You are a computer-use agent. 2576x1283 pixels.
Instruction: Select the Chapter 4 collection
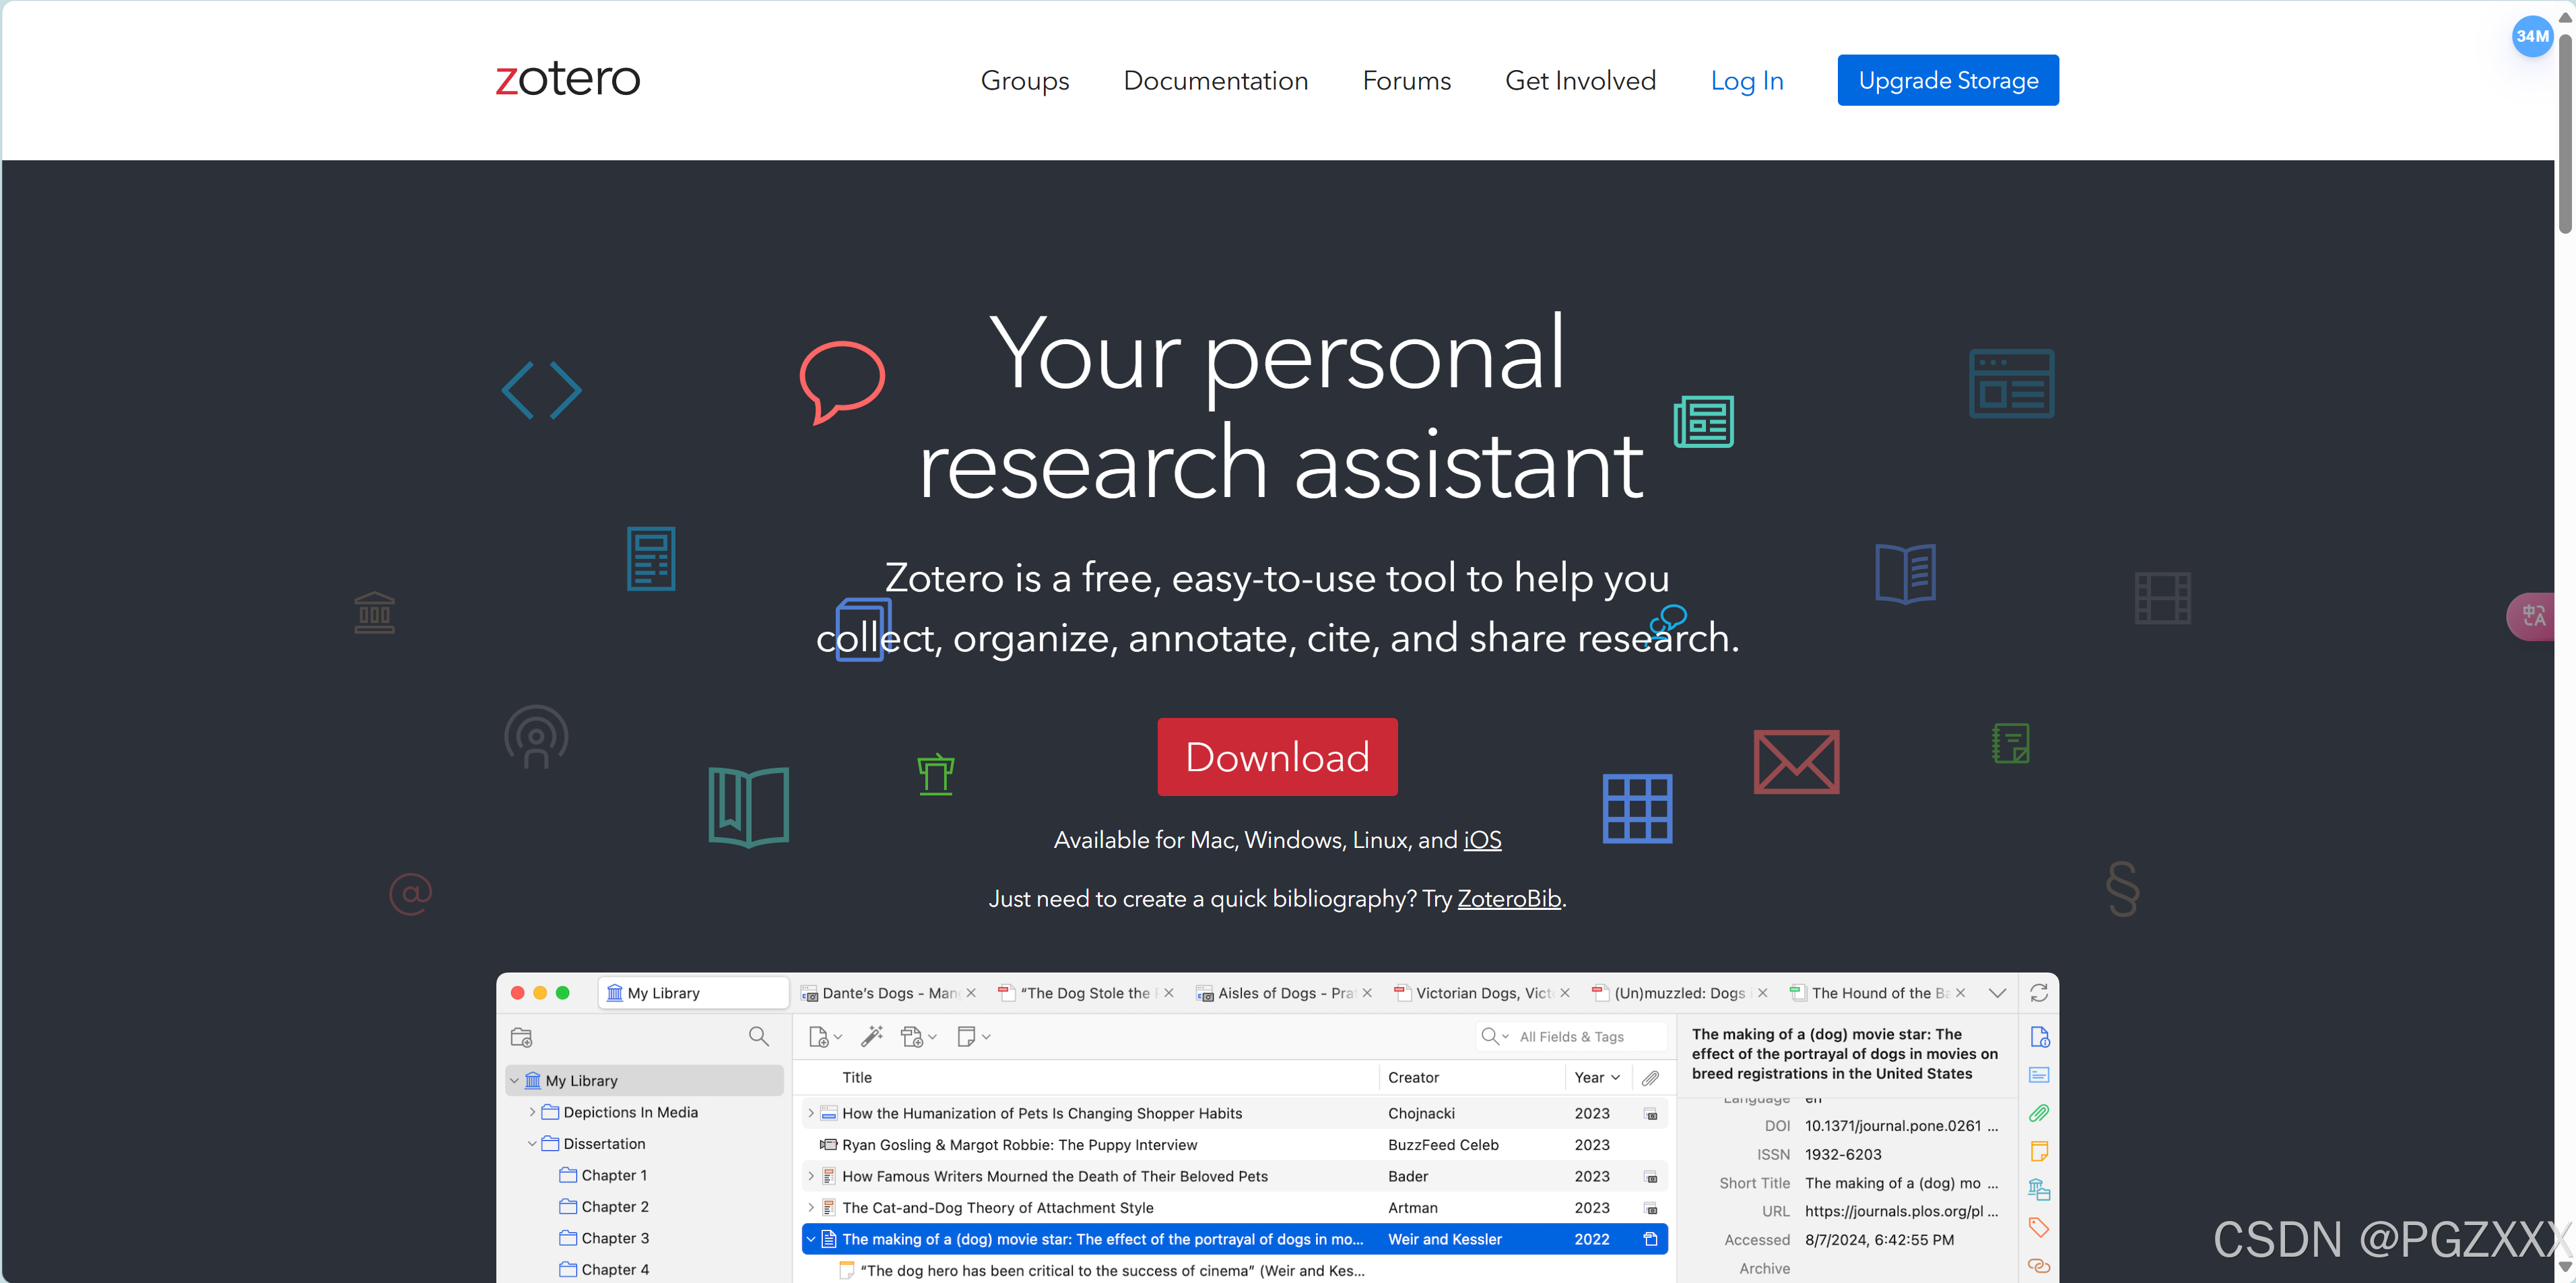click(x=615, y=1269)
